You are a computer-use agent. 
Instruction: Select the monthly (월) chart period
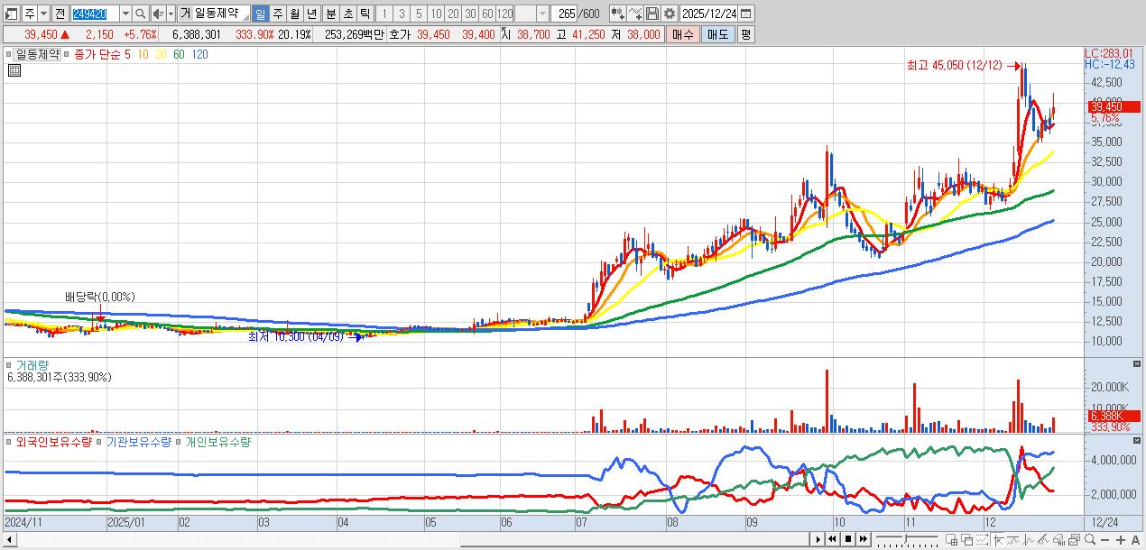point(294,14)
